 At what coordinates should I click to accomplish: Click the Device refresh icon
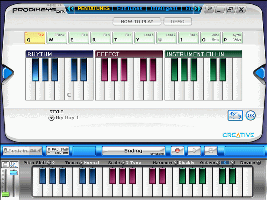[x=259, y=162]
